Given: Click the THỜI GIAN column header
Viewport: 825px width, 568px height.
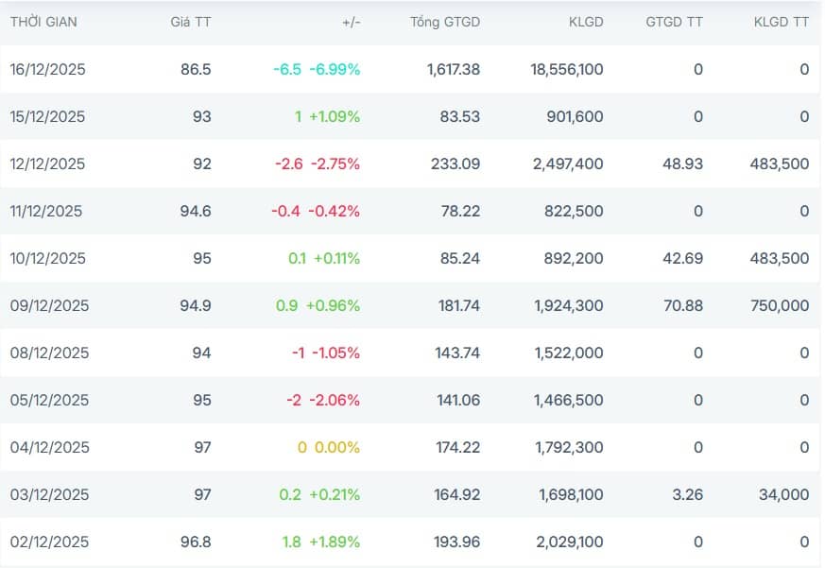Looking at the screenshot, I should [43, 22].
